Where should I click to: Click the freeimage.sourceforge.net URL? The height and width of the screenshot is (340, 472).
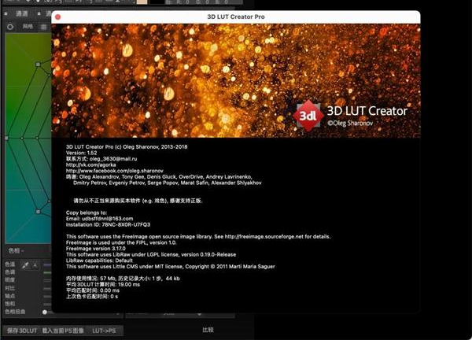(x=264, y=237)
